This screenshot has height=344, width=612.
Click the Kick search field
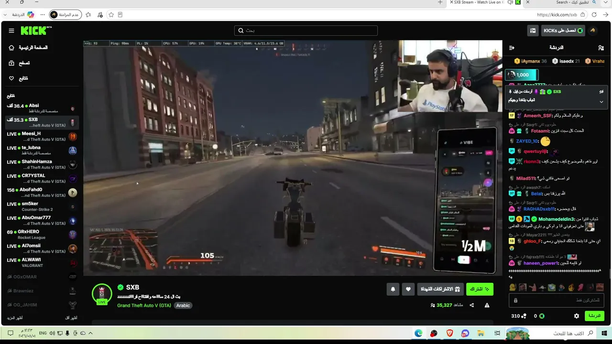[306, 31]
